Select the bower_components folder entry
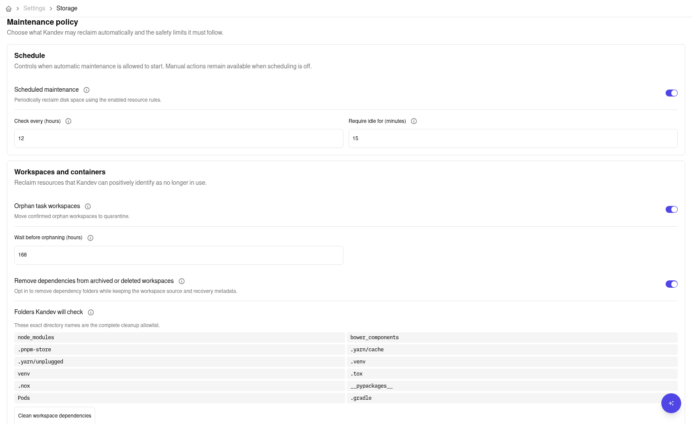 [x=512, y=337]
